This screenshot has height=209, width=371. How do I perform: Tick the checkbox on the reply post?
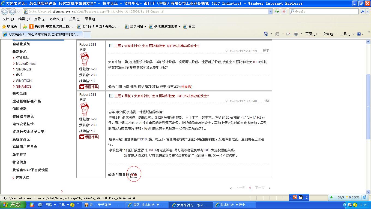coord(111,96)
